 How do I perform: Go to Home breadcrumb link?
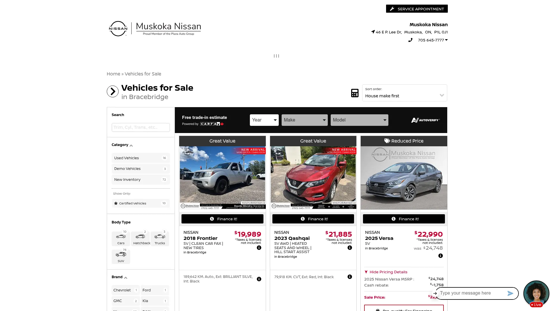(113, 74)
